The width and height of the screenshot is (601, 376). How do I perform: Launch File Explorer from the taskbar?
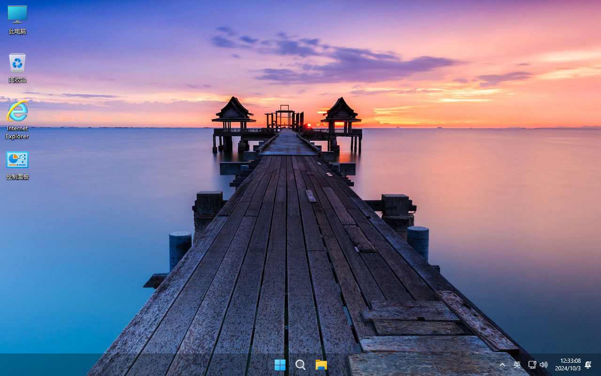point(321,365)
